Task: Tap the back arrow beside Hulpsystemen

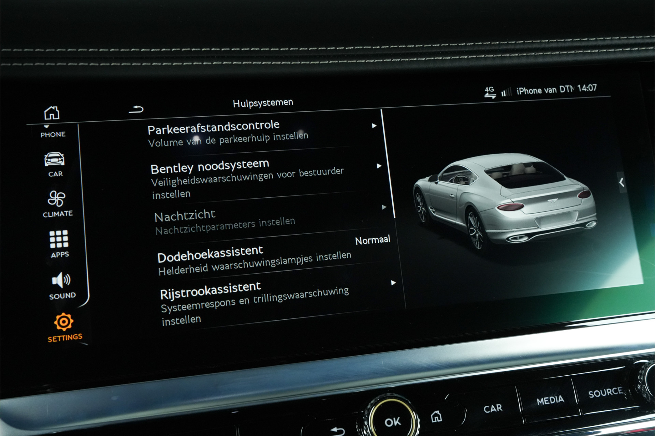Action: [x=136, y=109]
